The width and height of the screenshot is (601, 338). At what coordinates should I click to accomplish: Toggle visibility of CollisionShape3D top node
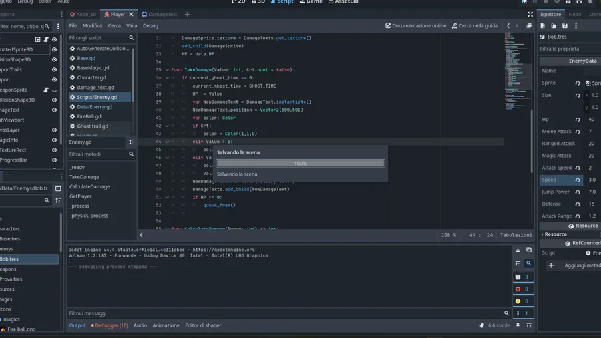[55, 59]
